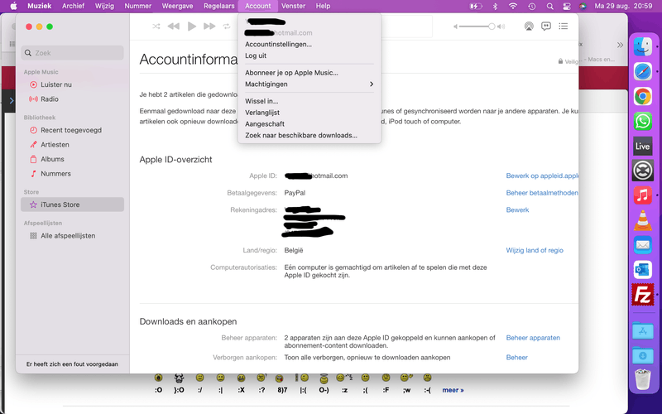Open Time Machine menu bar icon
This screenshot has width=662, height=414.
click(531, 6)
